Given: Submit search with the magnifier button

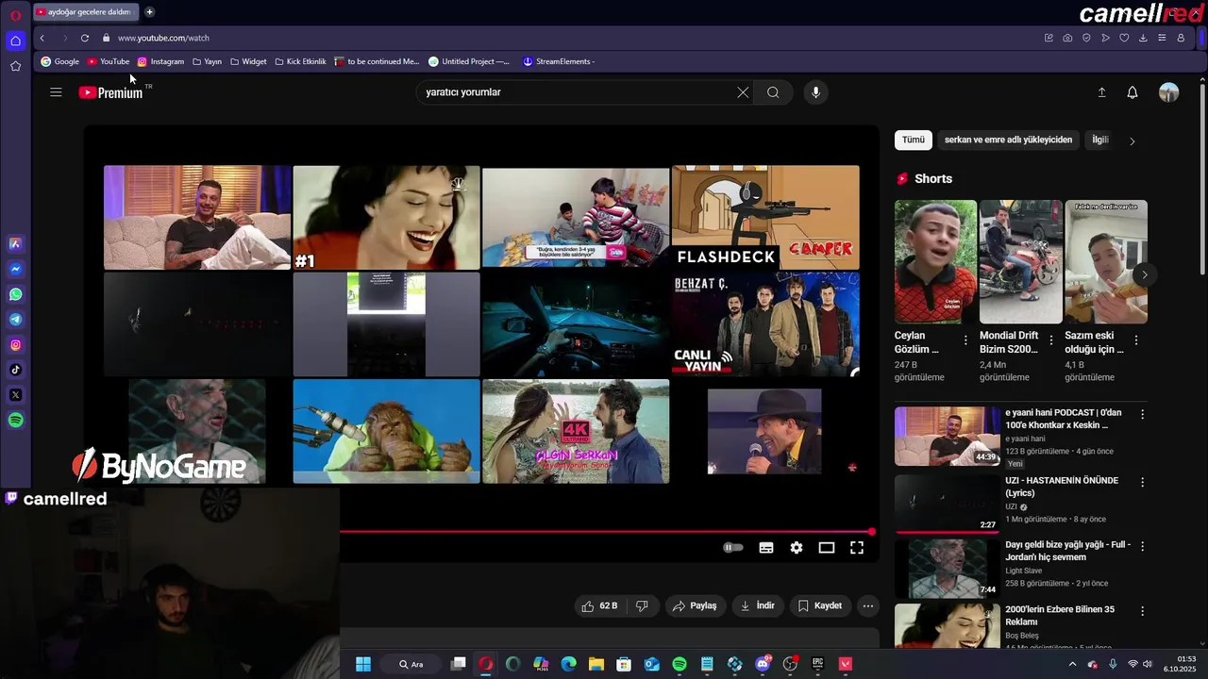Looking at the screenshot, I should coord(773,92).
